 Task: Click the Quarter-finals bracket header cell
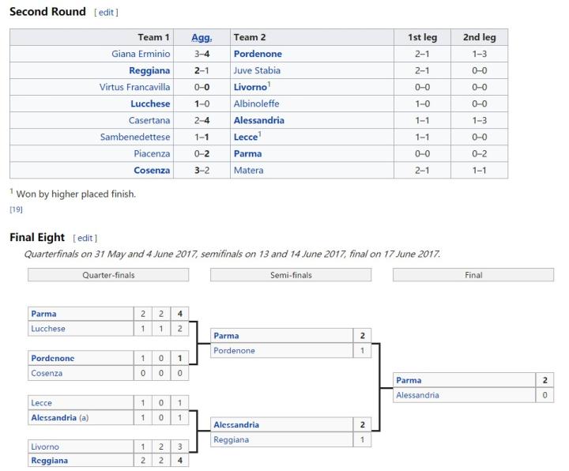(108, 275)
